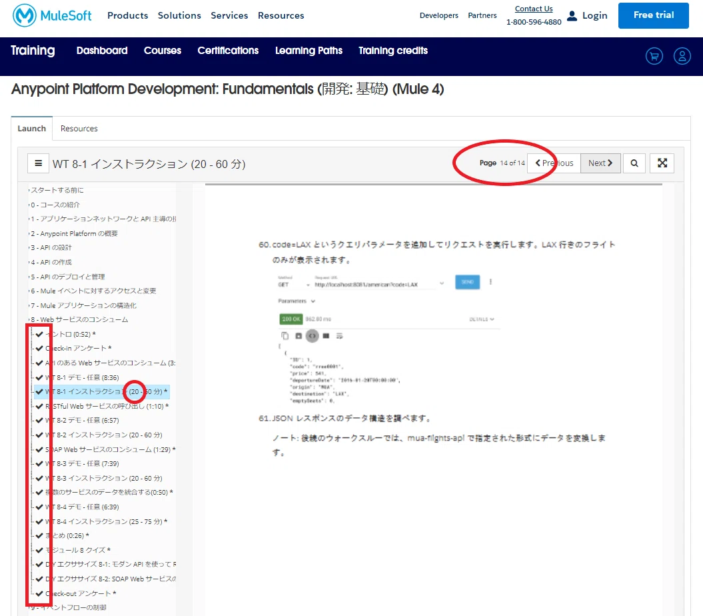Screen dimensions: 703x616
Task: Expand the スタートする前に section
Action: pyautogui.click(x=57, y=190)
